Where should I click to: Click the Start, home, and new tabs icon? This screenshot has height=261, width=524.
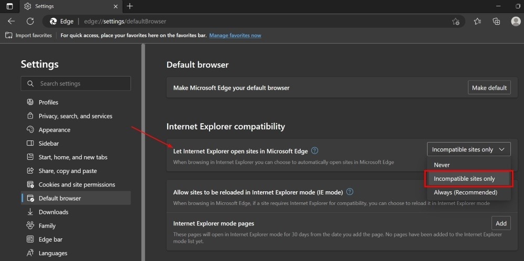pos(30,157)
